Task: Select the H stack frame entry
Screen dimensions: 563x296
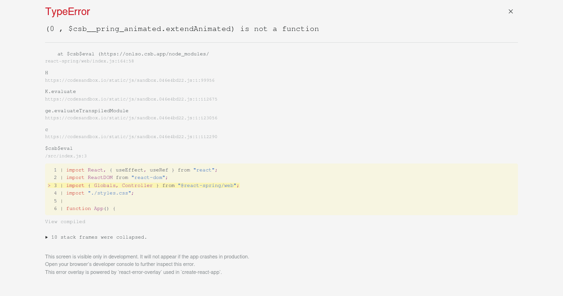Action: tap(46, 73)
